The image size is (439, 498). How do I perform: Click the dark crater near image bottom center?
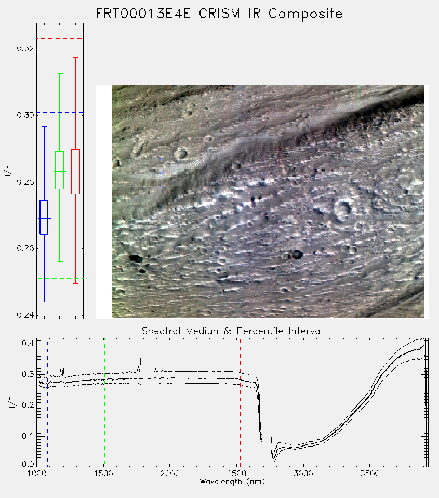point(297,254)
